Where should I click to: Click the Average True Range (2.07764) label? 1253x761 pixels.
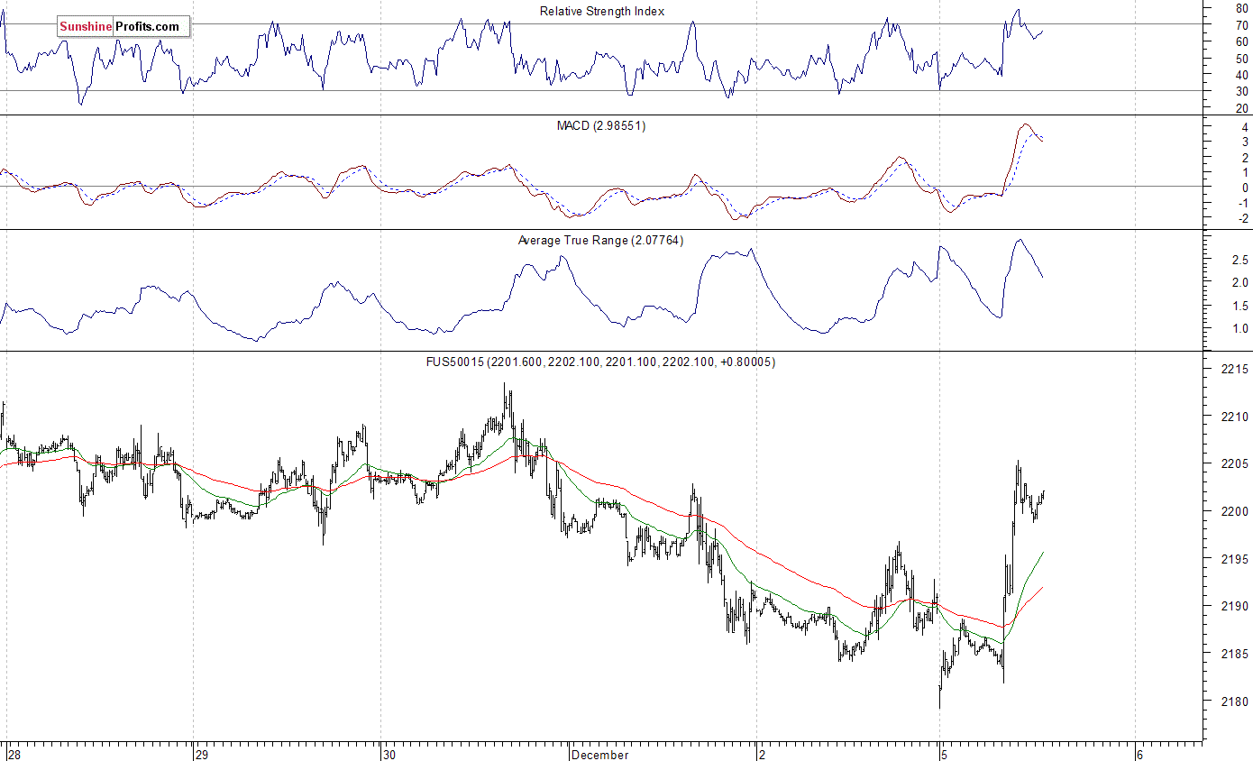coord(601,240)
